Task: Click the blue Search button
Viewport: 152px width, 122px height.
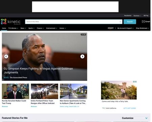Action: point(130,22)
